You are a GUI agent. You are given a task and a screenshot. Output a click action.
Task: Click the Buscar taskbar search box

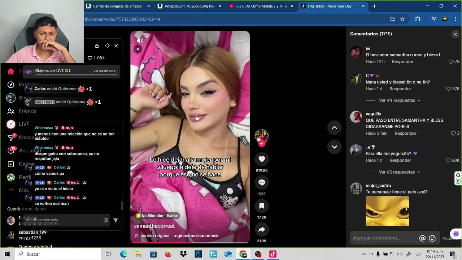[58, 254]
